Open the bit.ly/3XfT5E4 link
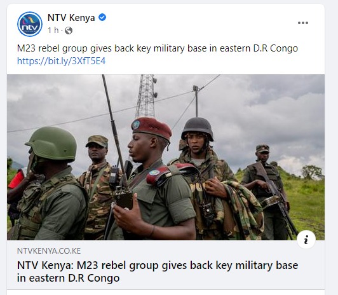Screen dimensions: 338x295 pos(61,61)
